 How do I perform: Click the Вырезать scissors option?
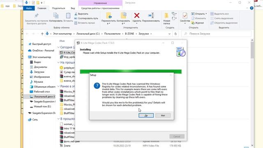[81, 14]
